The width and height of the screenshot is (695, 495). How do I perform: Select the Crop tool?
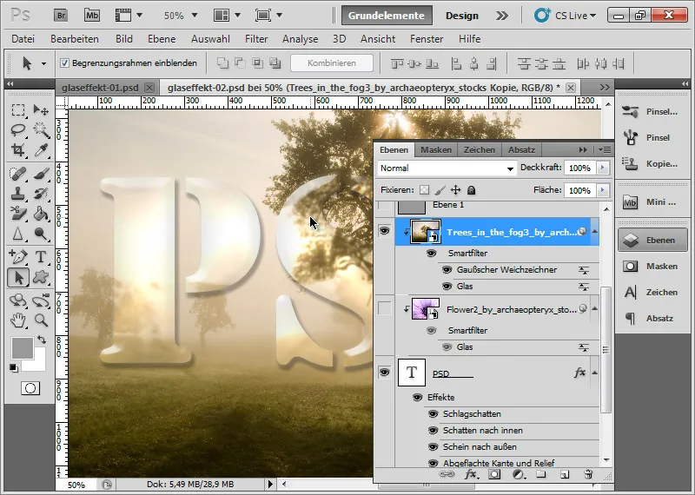(17, 150)
